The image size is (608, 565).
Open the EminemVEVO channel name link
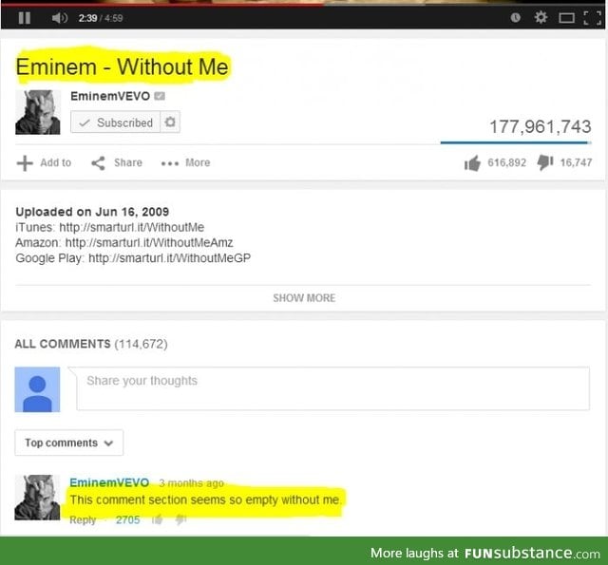110,96
